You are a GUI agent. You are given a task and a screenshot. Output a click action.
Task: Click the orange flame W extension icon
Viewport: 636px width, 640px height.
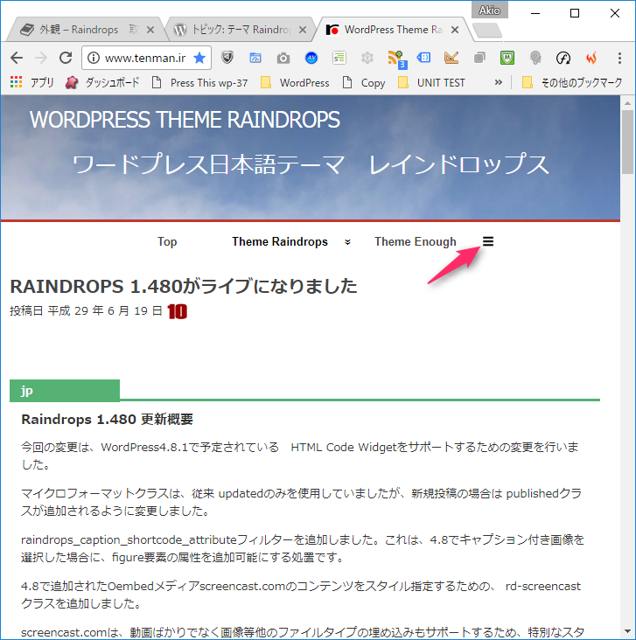(x=591, y=58)
